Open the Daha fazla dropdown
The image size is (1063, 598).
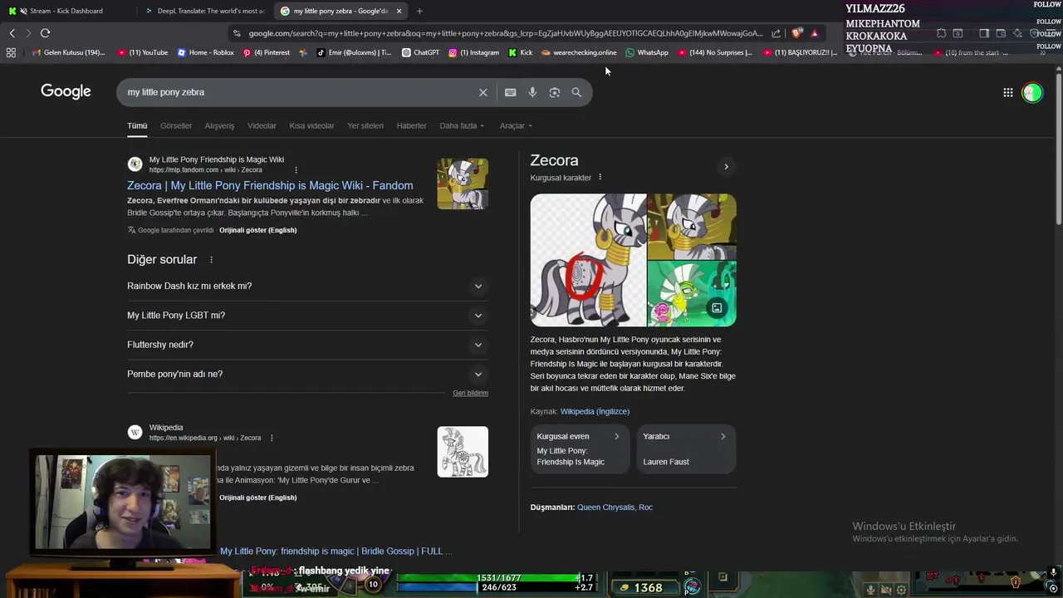(x=462, y=125)
